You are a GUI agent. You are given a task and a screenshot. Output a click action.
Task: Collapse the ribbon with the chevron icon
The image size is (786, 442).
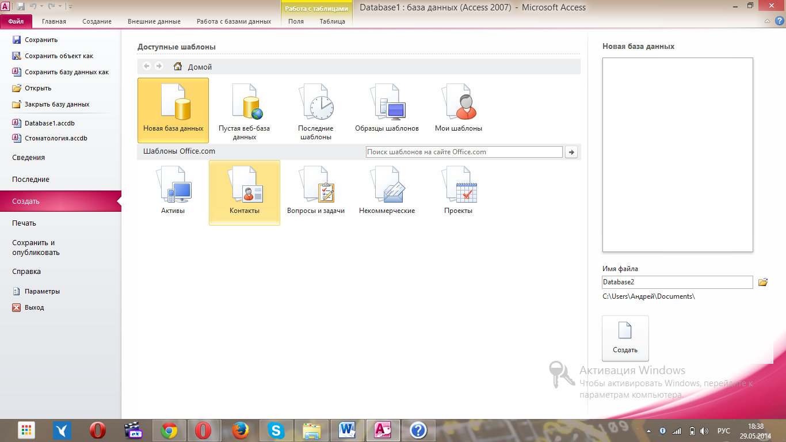pos(768,21)
